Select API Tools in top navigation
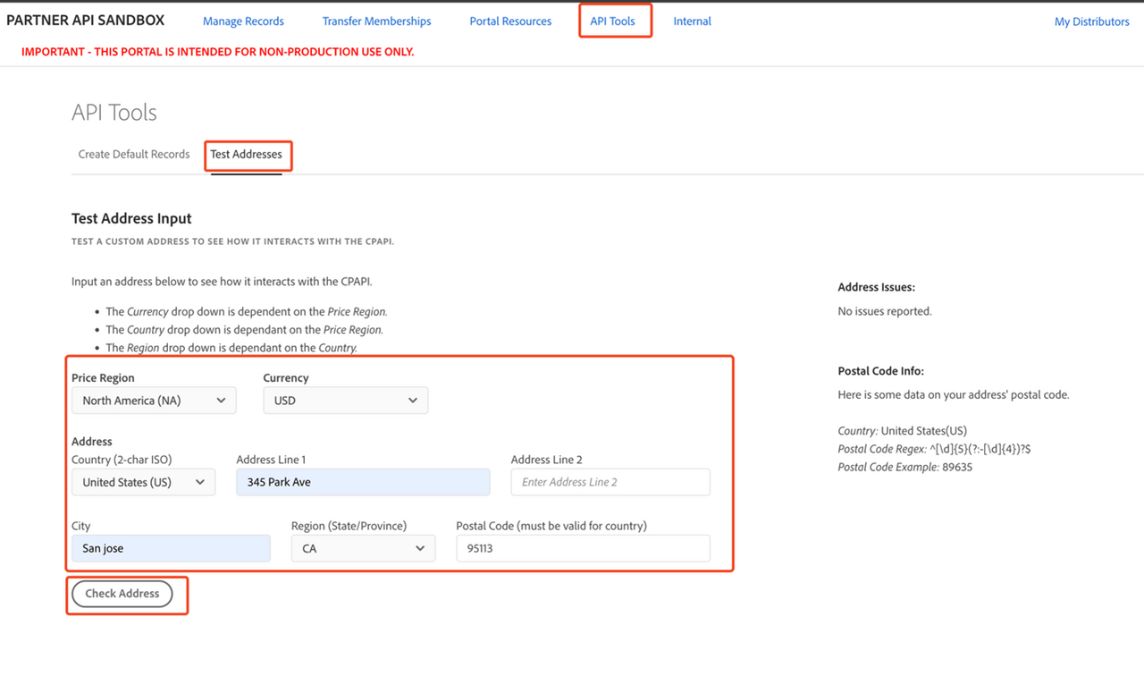Viewport: 1144px width, 693px height. [x=612, y=21]
